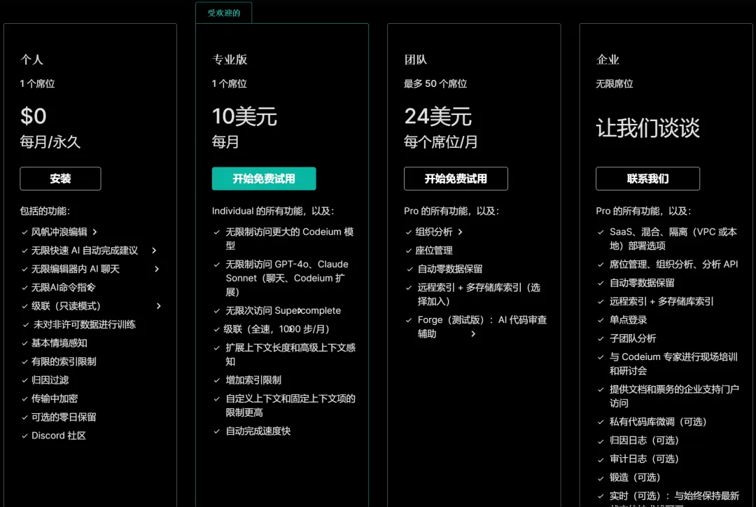Click the checkmark beside Discord 社区
This screenshot has width=756, height=507.
(24, 436)
